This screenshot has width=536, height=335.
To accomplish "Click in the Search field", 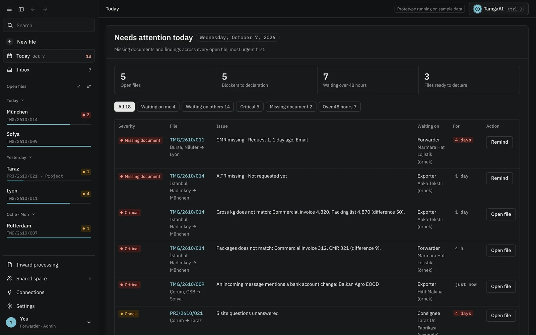I will tap(49, 25).
